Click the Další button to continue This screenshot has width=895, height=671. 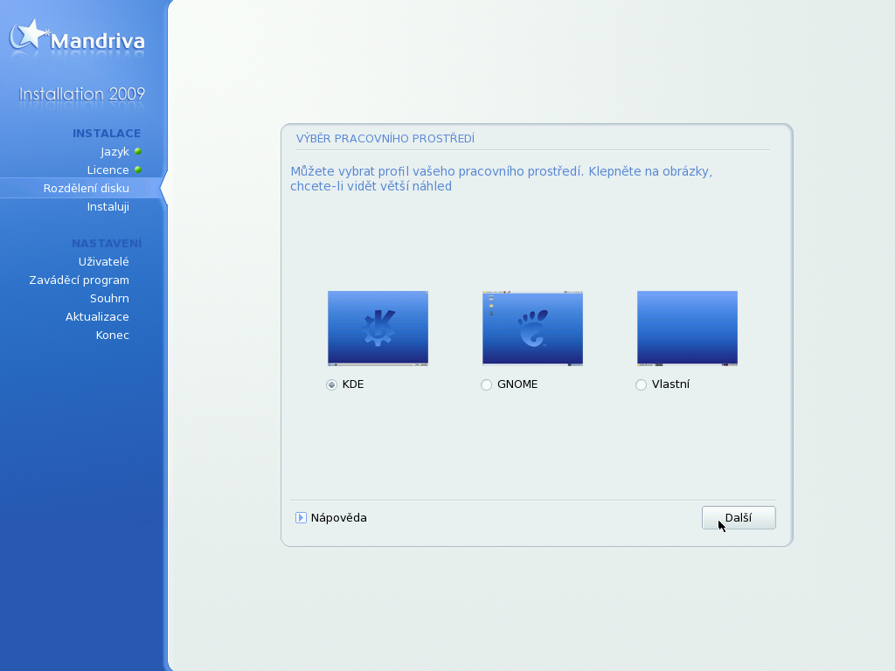pyautogui.click(x=739, y=517)
